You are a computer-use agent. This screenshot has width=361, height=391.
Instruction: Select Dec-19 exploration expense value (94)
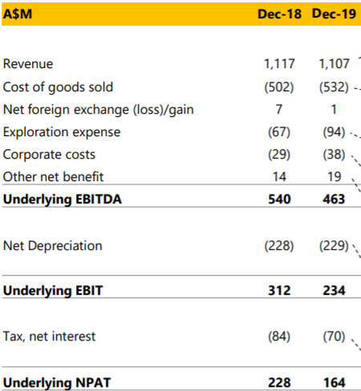click(x=334, y=132)
